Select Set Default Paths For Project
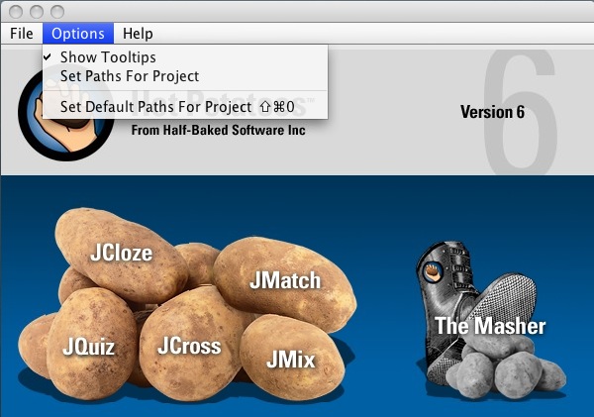The width and height of the screenshot is (594, 417). [x=185, y=107]
